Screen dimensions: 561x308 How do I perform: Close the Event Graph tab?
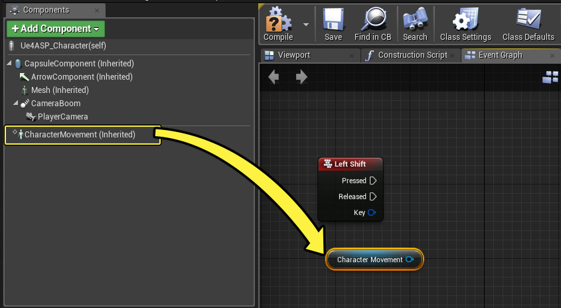(x=552, y=56)
